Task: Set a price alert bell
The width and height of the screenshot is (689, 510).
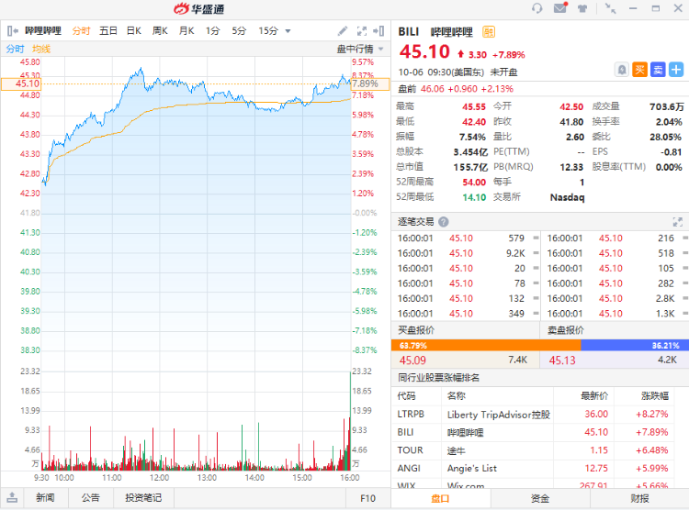Action: pyautogui.click(x=621, y=70)
